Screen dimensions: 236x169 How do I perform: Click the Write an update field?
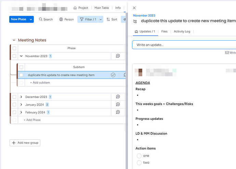(184, 45)
